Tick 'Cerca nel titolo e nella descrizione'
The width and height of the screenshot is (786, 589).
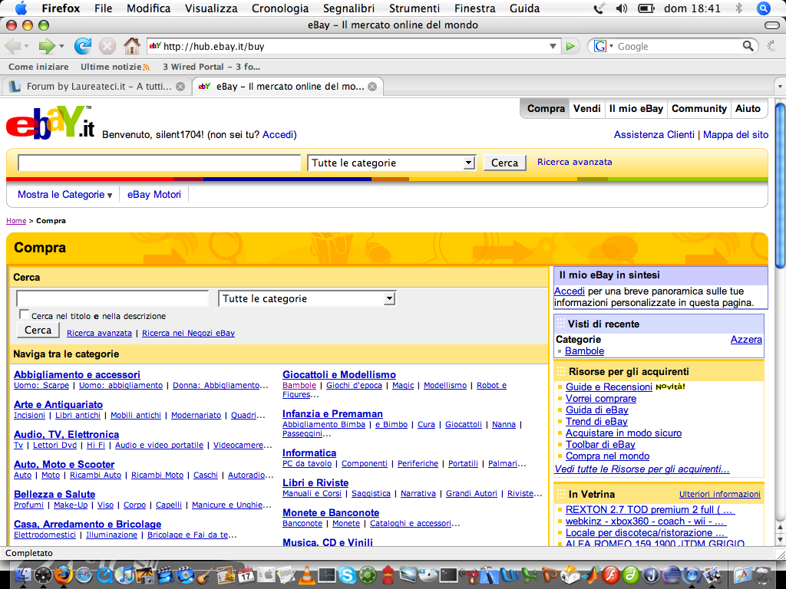pos(24,314)
